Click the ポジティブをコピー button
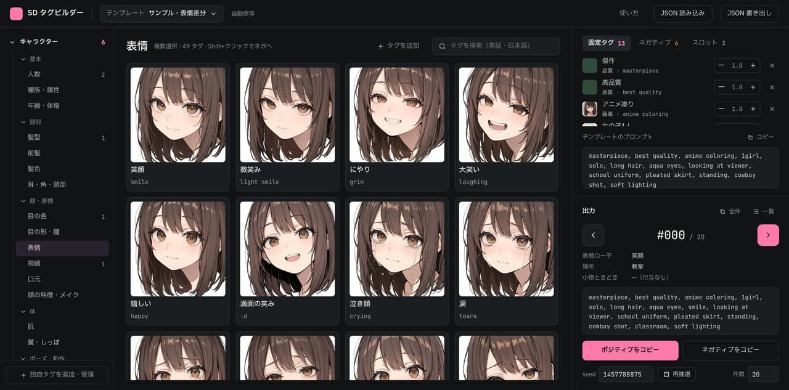789x390 pixels. pos(631,350)
